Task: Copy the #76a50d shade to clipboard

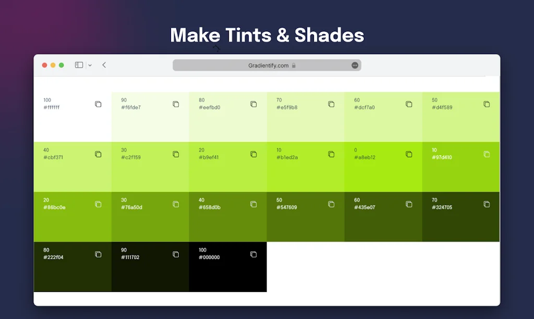Action: click(x=176, y=205)
